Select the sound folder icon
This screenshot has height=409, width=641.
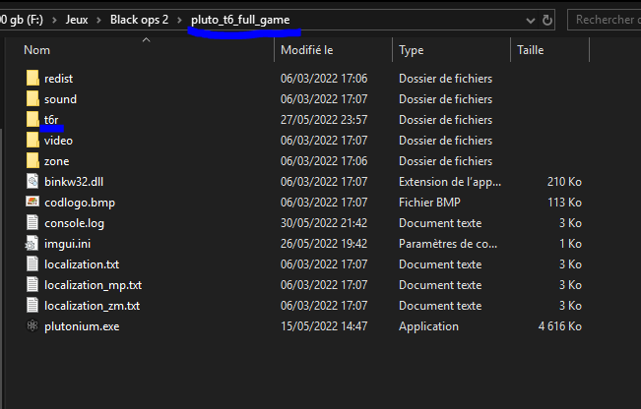(32, 98)
